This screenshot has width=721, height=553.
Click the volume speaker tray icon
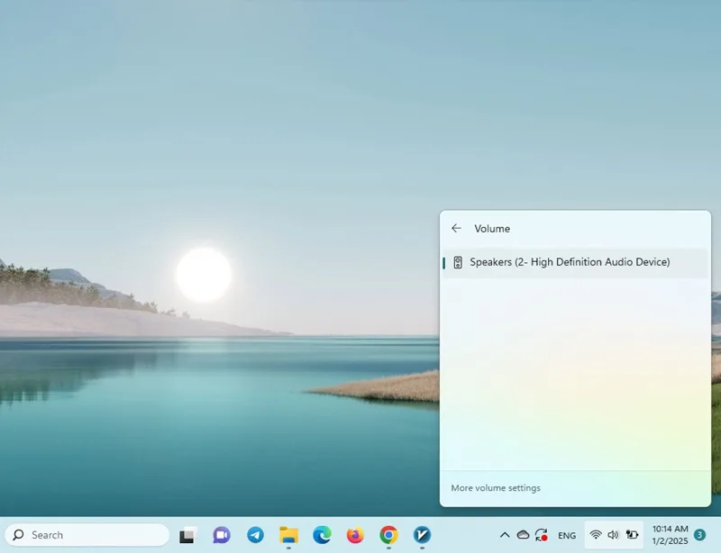coord(614,535)
